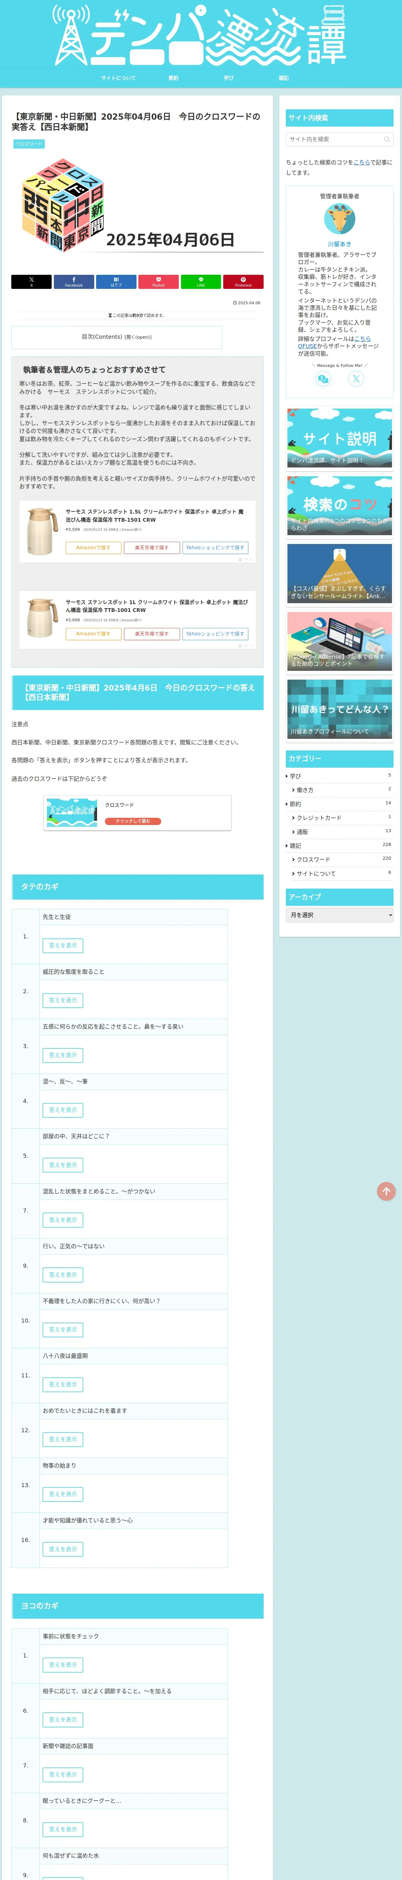Show answer for タテ 7 混乱した状態
This screenshot has width=402, height=1880.
(63, 1219)
